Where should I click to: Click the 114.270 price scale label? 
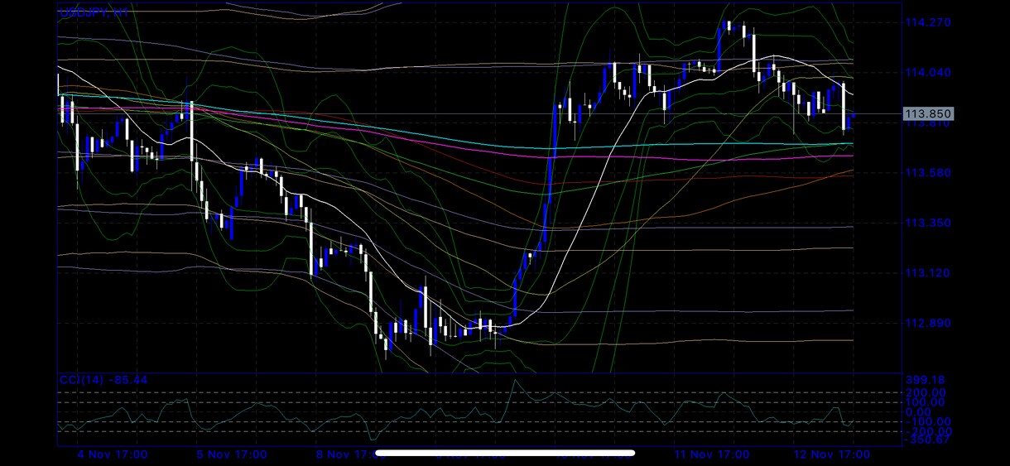[x=929, y=22]
